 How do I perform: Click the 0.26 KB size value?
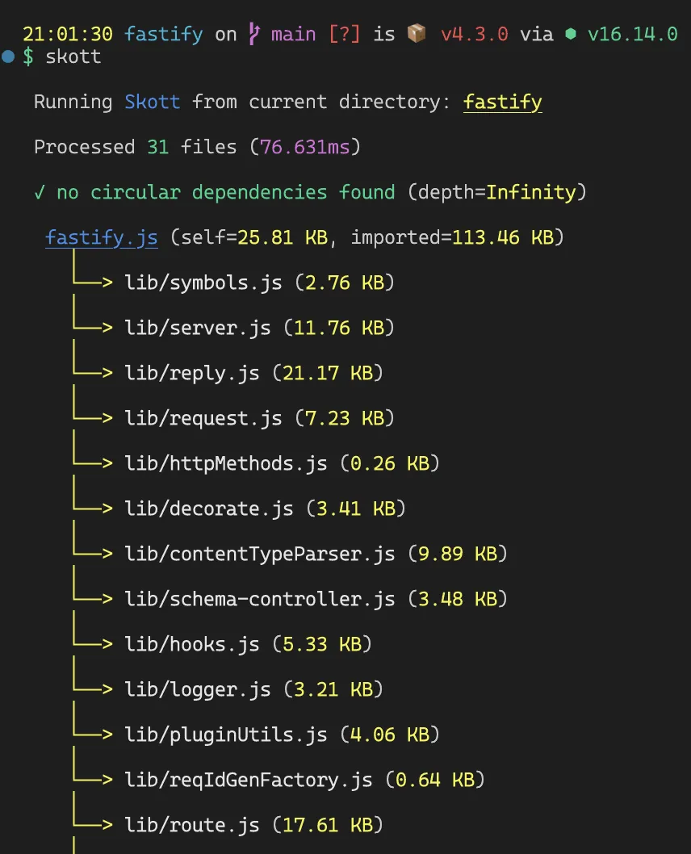(x=390, y=463)
